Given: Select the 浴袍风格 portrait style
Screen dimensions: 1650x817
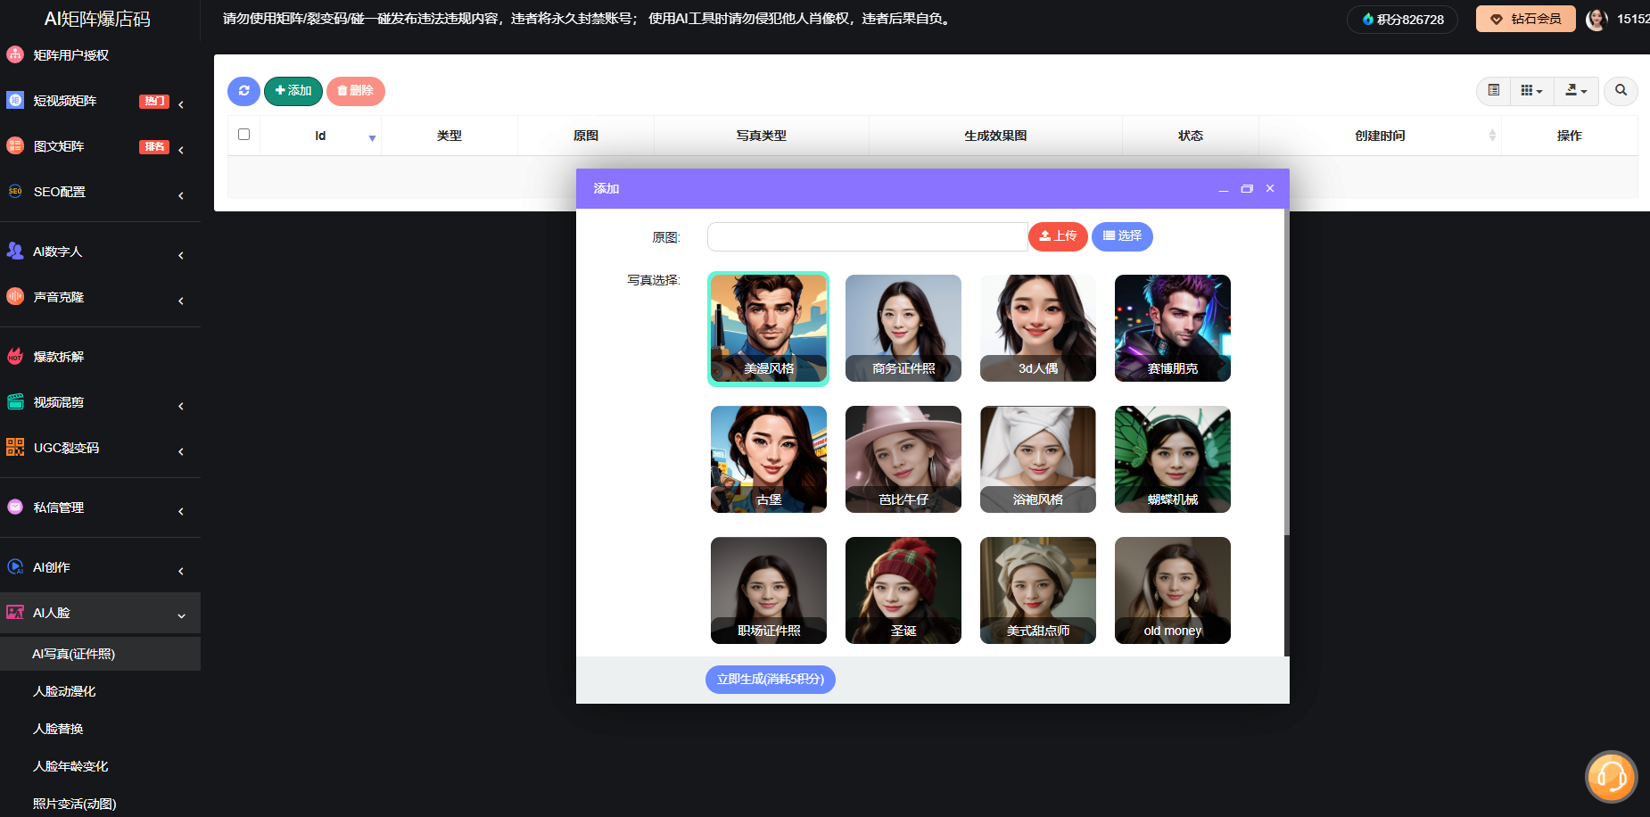Looking at the screenshot, I should [x=1038, y=459].
